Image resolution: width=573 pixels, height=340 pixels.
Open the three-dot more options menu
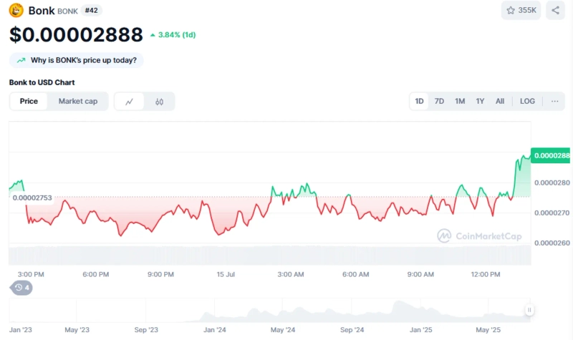click(554, 101)
